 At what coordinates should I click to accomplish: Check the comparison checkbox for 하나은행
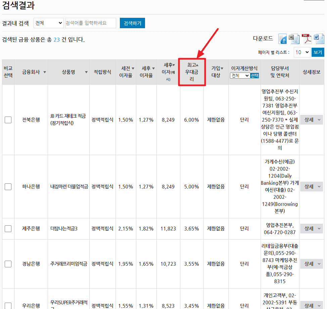(x=8, y=186)
